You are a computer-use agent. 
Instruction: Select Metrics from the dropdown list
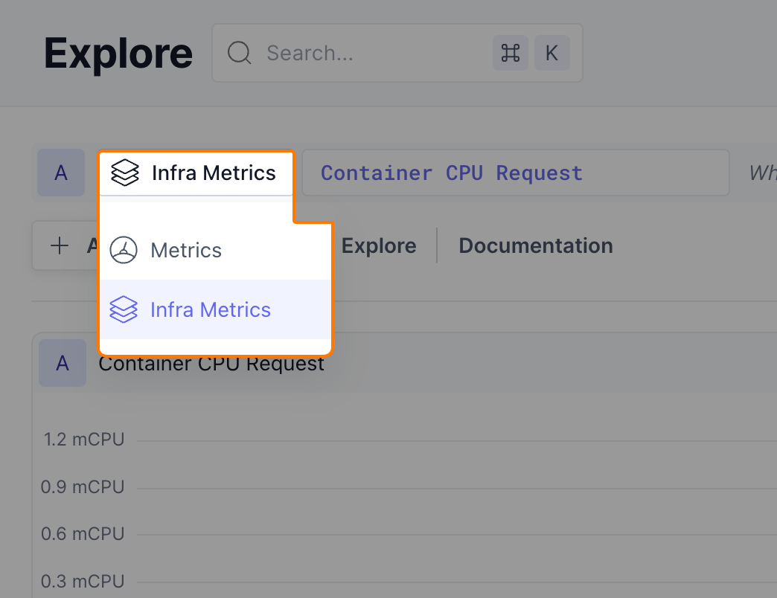(186, 251)
